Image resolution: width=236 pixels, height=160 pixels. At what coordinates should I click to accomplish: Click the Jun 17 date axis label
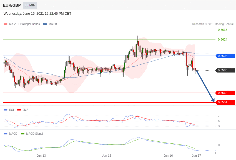pos(196,156)
